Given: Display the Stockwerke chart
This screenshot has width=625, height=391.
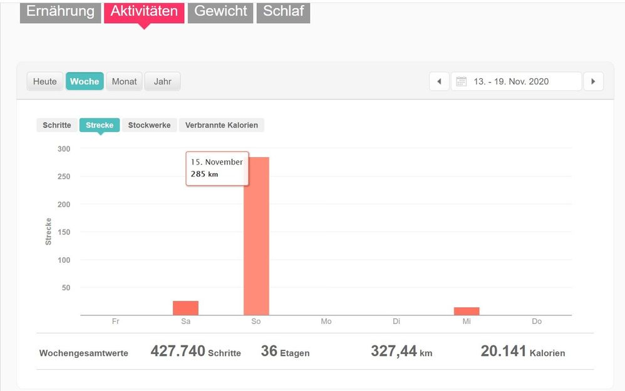Looking at the screenshot, I should click(x=149, y=125).
